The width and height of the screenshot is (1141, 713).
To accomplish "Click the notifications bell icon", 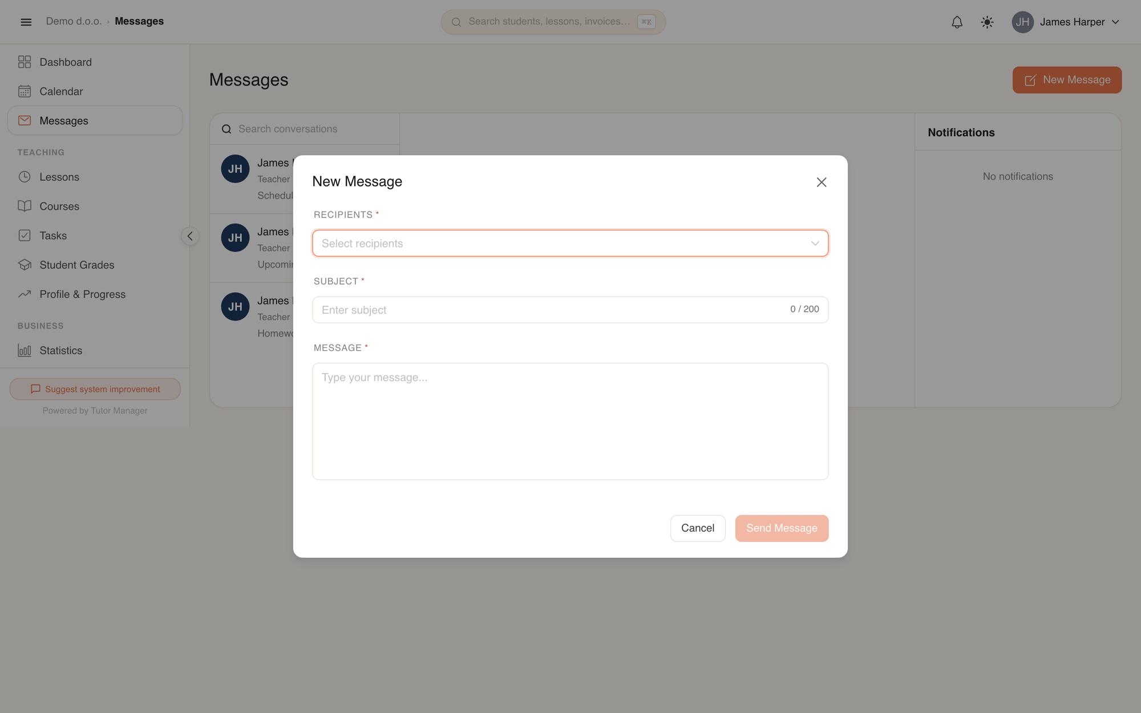I will pos(957,22).
